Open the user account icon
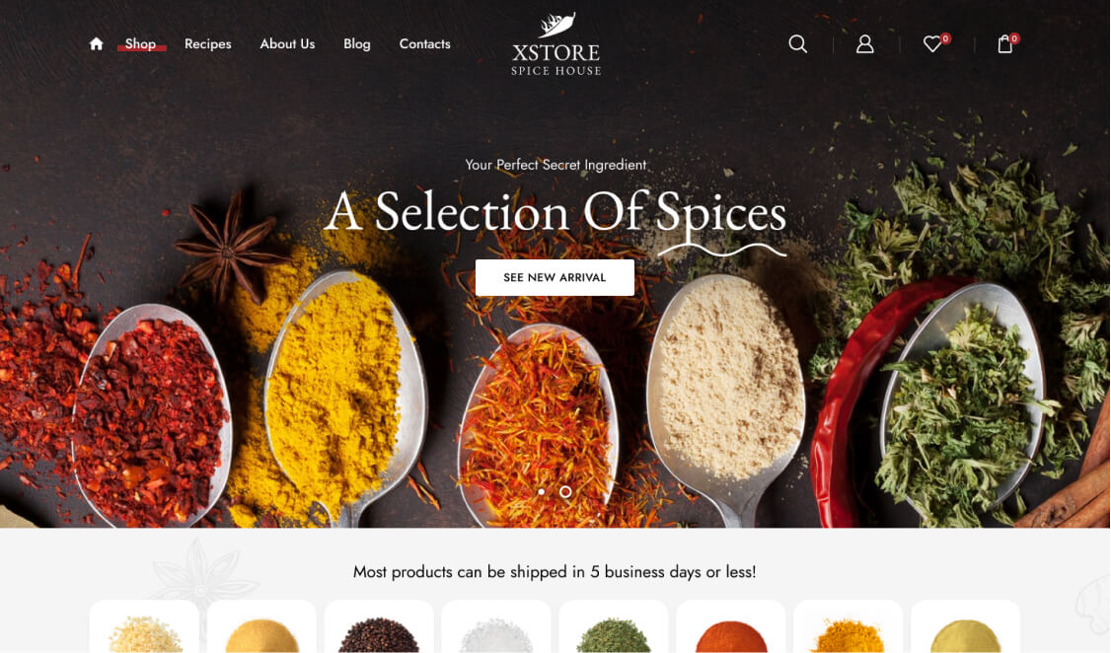 tap(864, 44)
